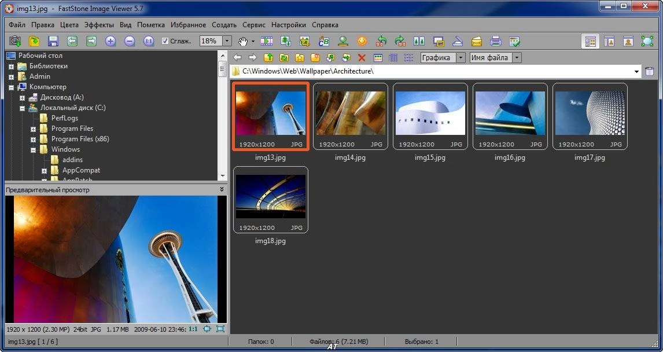Click the Zoom In plus icon
Screen dimensions: 663x352
110,41
